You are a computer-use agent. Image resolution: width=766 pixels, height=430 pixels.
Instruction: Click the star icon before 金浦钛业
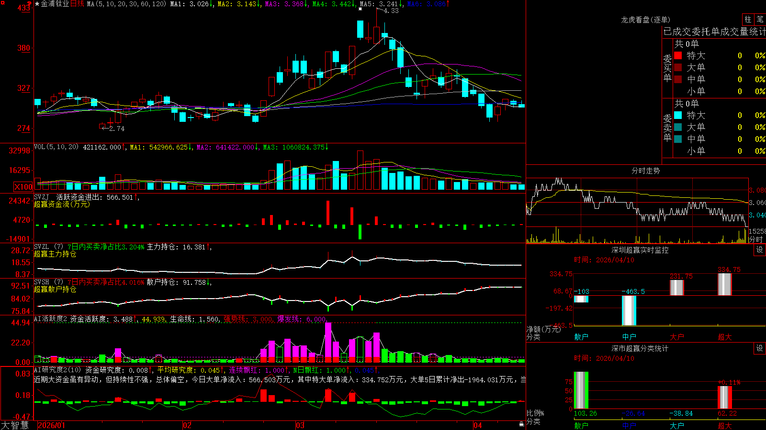(x=37, y=4)
